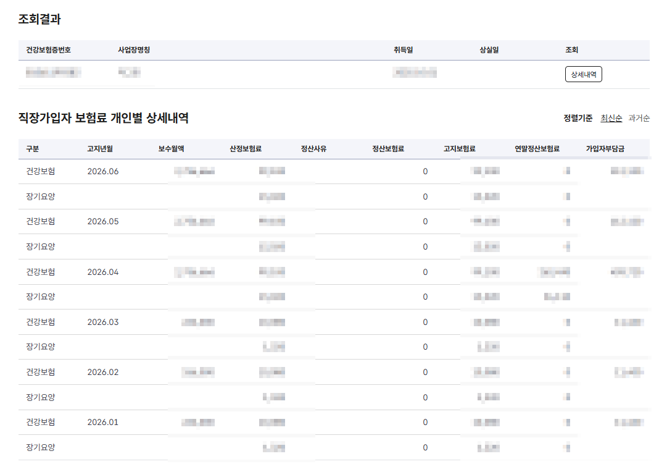This screenshot has width=667, height=472.
Task: Select the 2026.02 notice month cell
Action: (x=103, y=372)
